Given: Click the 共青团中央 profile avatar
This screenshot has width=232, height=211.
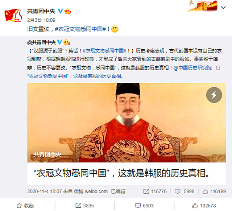Looking at the screenshot, I should pyautogui.click(x=13, y=15).
